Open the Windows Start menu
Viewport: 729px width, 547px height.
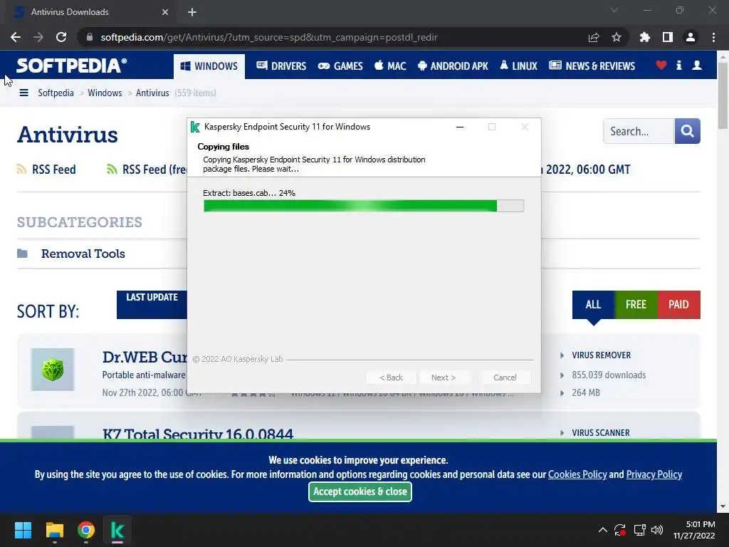pyautogui.click(x=23, y=530)
